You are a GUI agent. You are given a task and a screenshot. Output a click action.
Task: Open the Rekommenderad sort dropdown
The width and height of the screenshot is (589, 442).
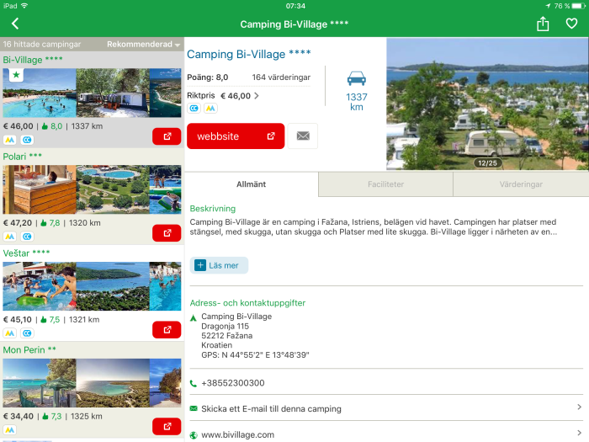click(x=143, y=45)
